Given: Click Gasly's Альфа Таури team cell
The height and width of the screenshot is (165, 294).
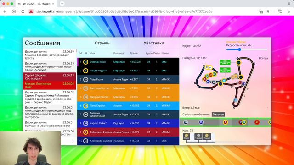Looking at the screenshot, I should tap(120, 79).
